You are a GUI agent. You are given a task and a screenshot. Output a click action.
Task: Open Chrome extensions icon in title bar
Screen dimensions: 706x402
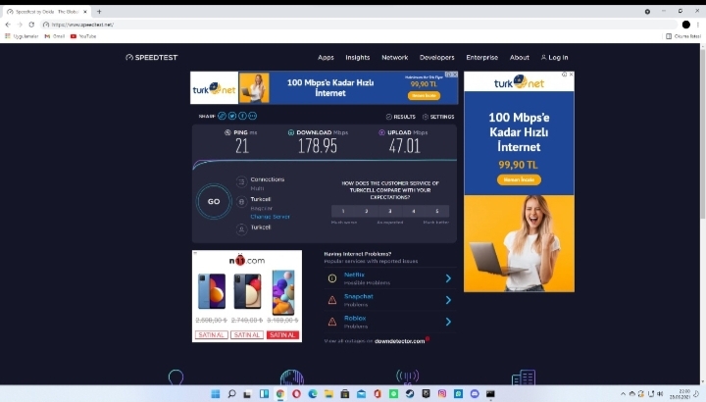pyautogui.click(x=647, y=11)
